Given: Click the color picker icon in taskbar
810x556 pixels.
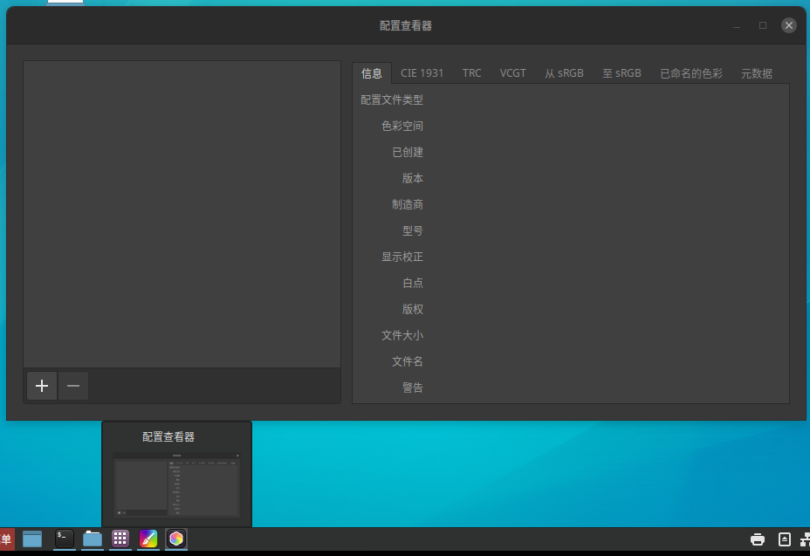Looking at the screenshot, I should pyautogui.click(x=148, y=539).
